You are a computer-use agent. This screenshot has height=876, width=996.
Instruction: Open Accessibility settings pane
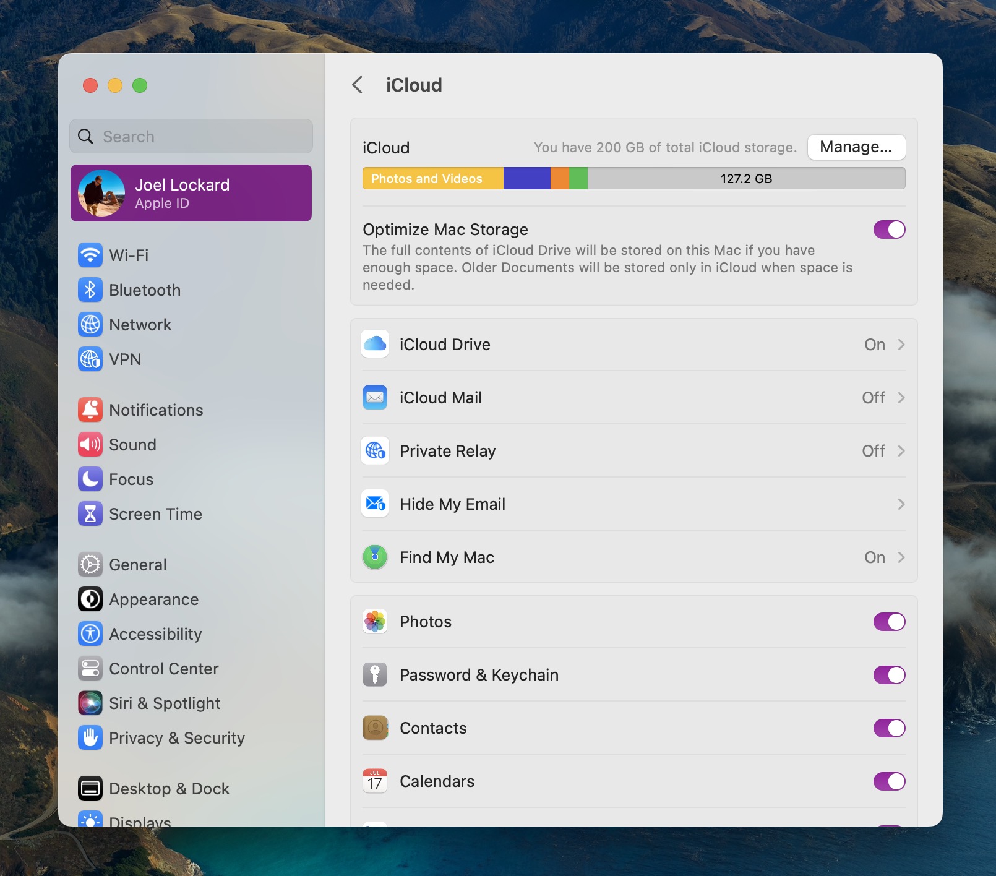click(x=155, y=634)
